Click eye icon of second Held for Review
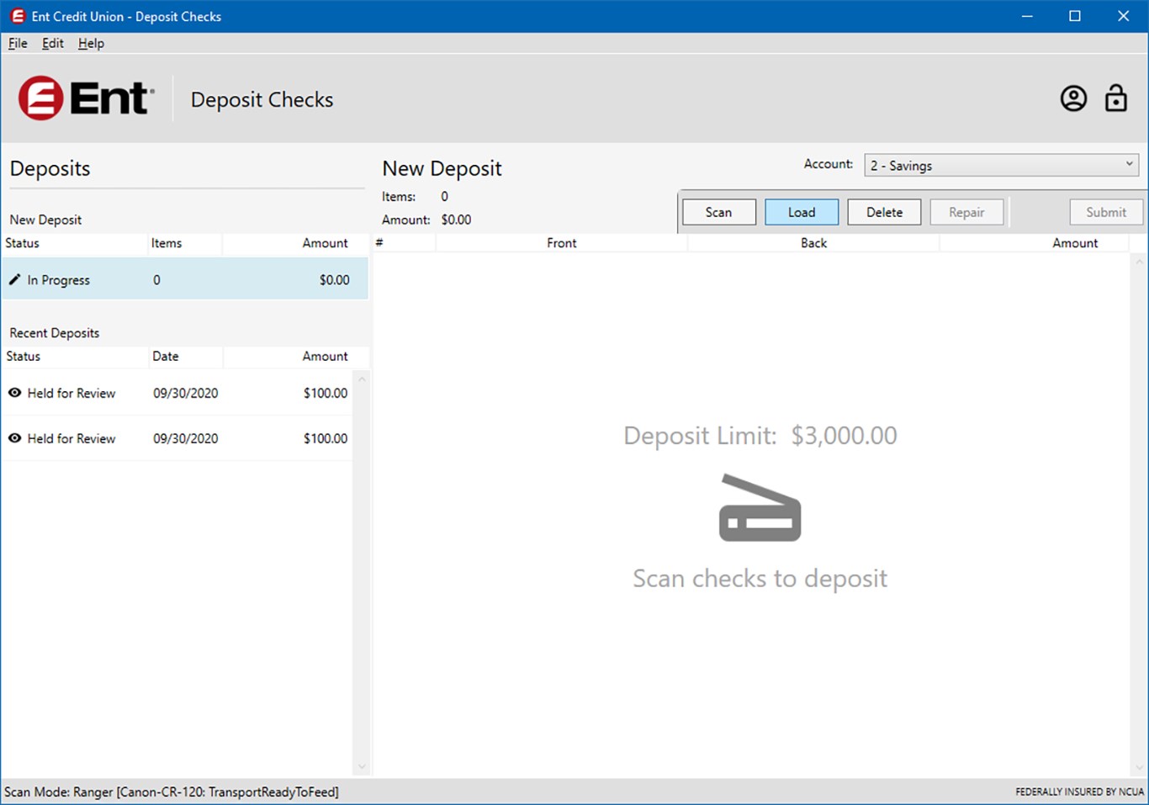The height and width of the screenshot is (805, 1149). [14, 438]
